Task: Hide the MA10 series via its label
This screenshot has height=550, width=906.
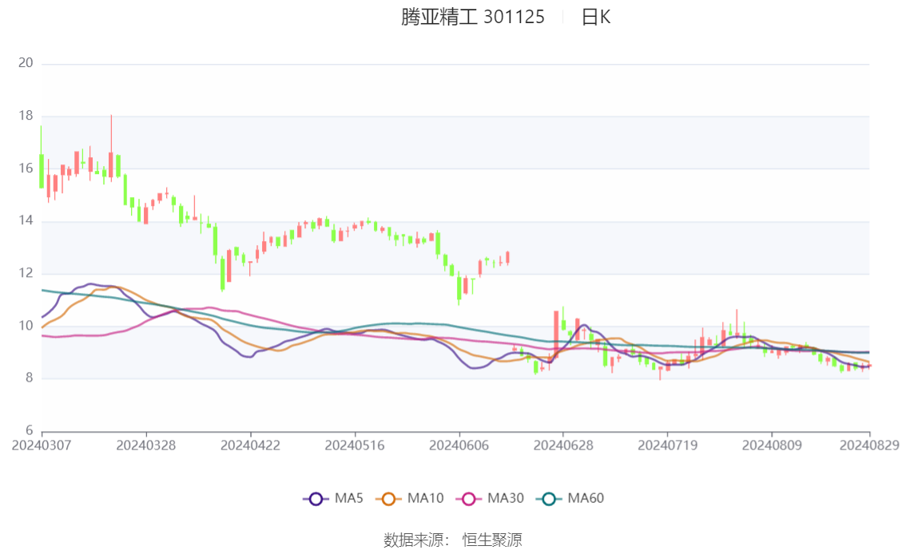Action: pyautogui.click(x=425, y=498)
